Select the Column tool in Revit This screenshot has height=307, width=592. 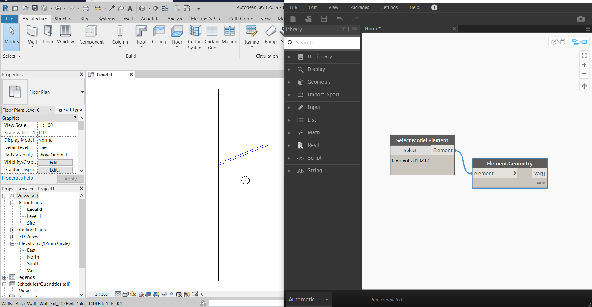(x=120, y=36)
